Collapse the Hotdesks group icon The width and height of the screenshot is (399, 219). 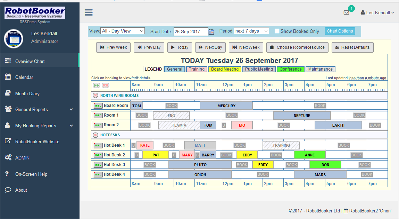click(95, 135)
